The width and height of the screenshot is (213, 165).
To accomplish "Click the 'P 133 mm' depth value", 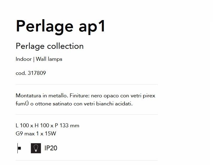I will (67, 125).
